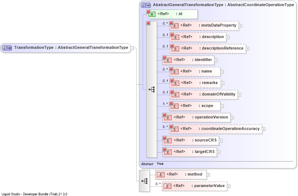The width and height of the screenshot is (298, 196).
Task: Click the element icon for identifier
Action: coord(168,60)
